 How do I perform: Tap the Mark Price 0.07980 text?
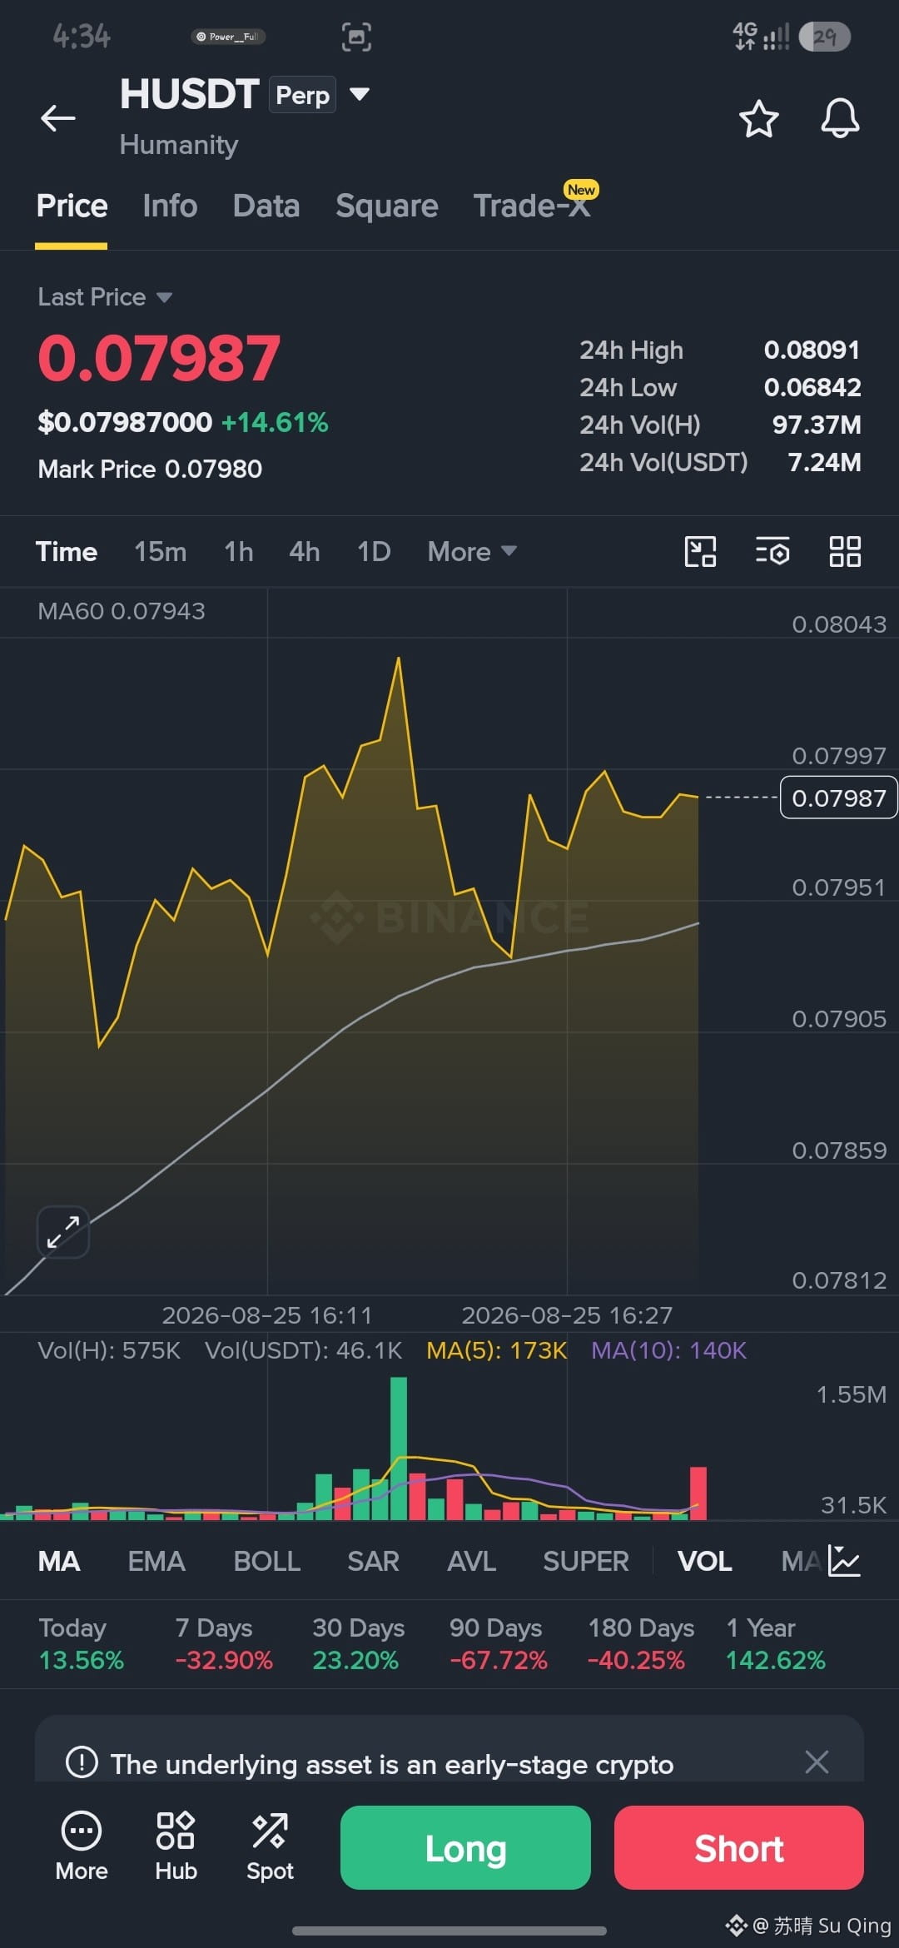(x=150, y=469)
